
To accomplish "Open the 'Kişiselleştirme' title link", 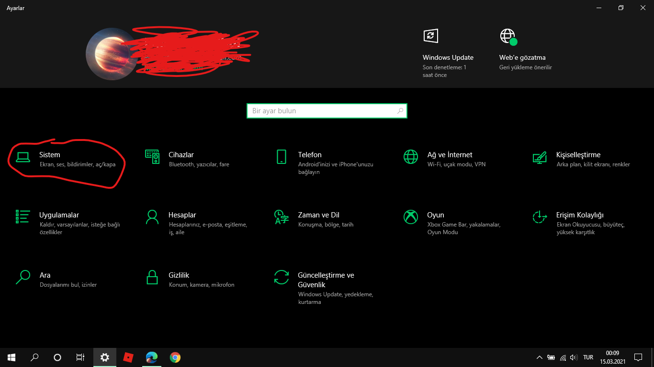I will coord(578,155).
